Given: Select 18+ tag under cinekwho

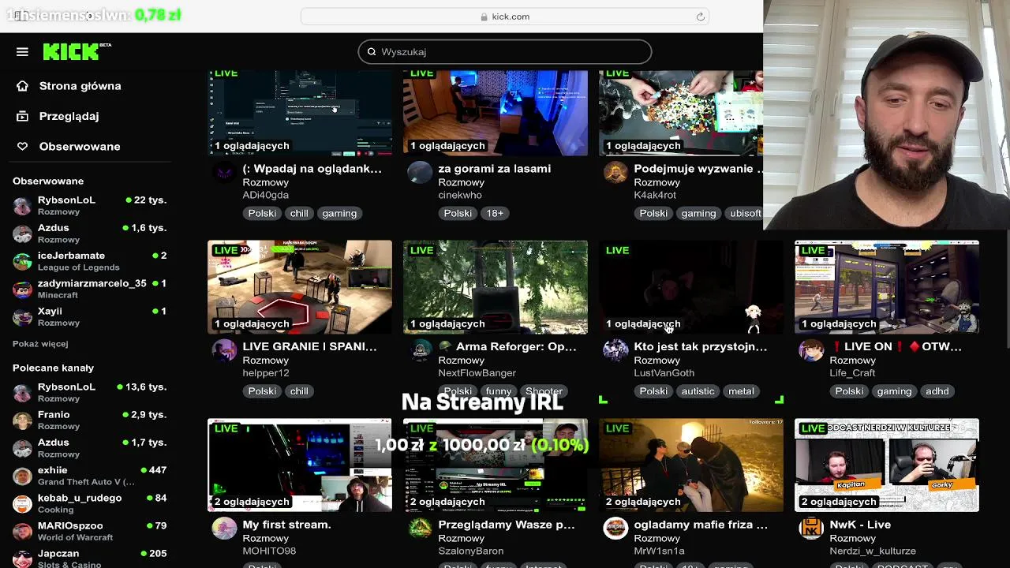Looking at the screenshot, I should coord(495,214).
